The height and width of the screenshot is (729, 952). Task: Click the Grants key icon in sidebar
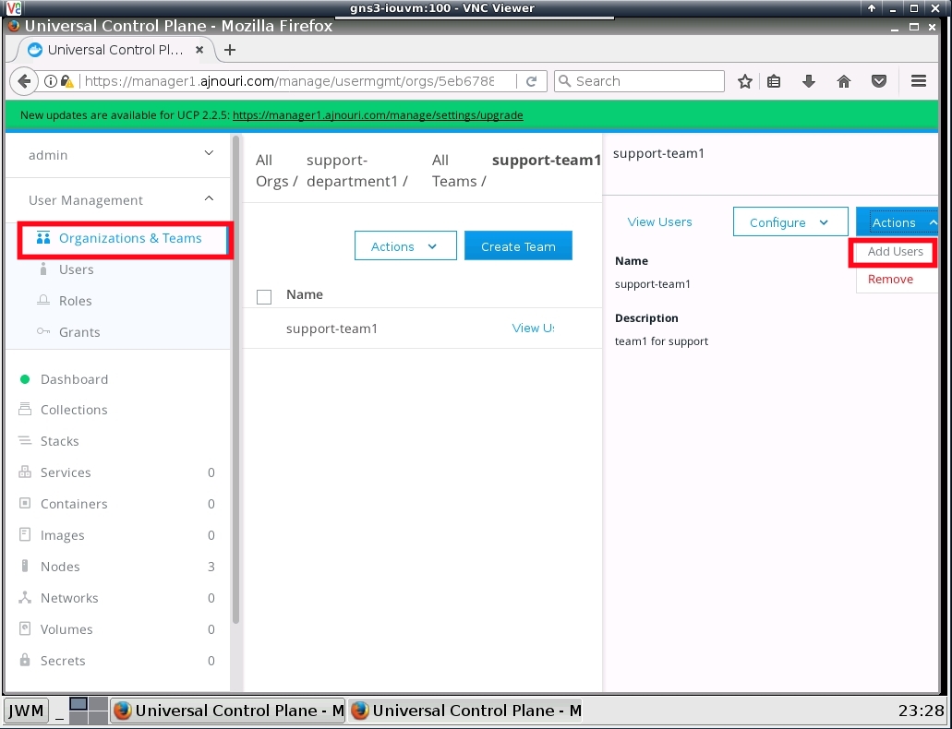click(x=43, y=331)
